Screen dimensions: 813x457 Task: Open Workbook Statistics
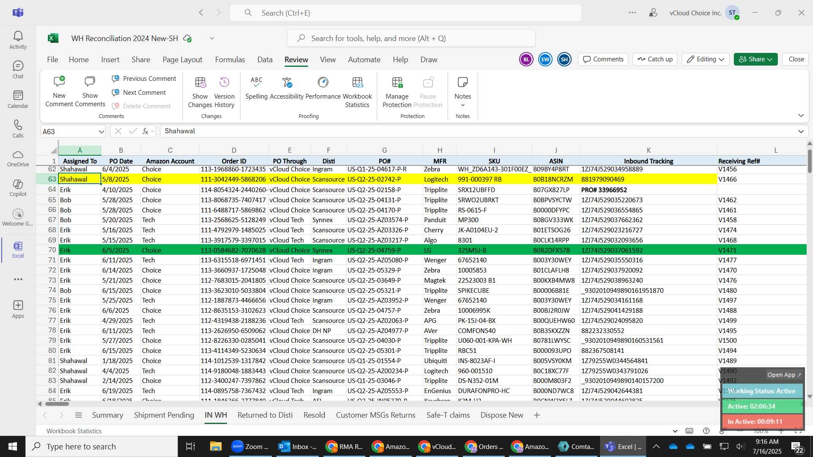click(x=357, y=92)
